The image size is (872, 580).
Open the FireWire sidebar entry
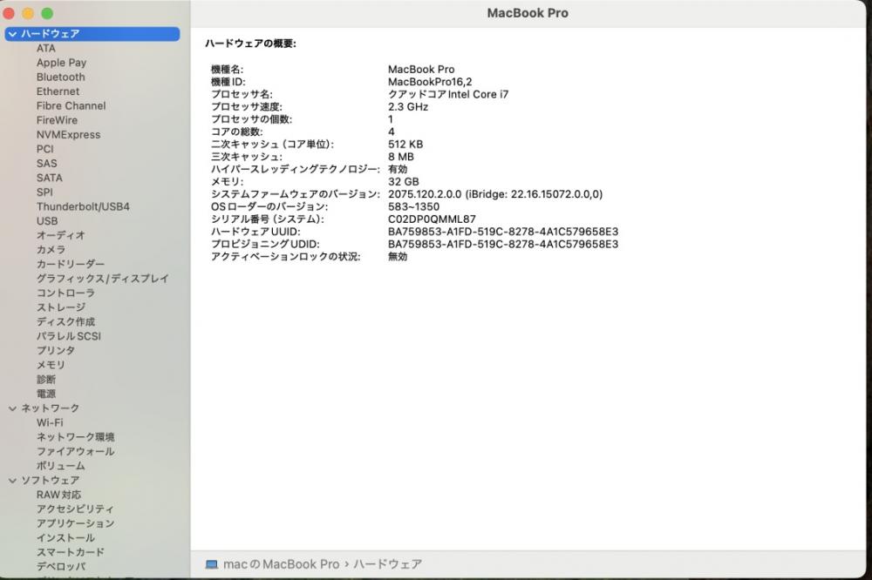coord(57,120)
